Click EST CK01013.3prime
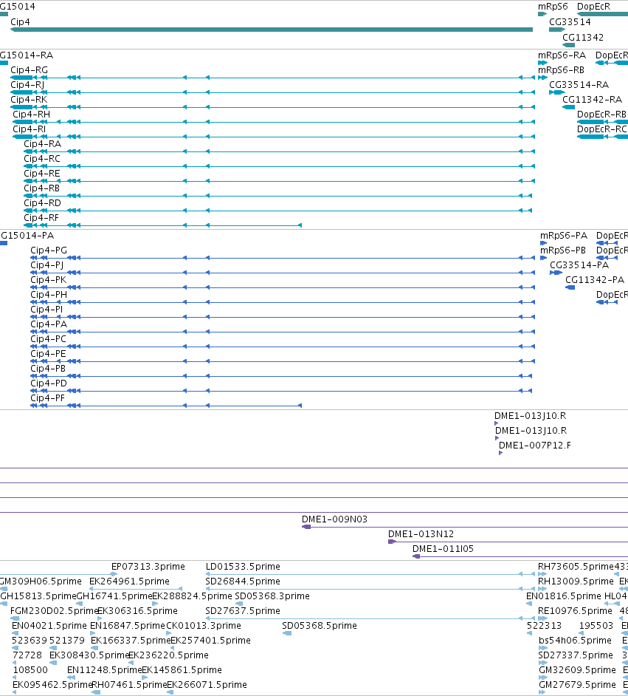Viewport: 628px width, 696px height. (x=204, y=626)
